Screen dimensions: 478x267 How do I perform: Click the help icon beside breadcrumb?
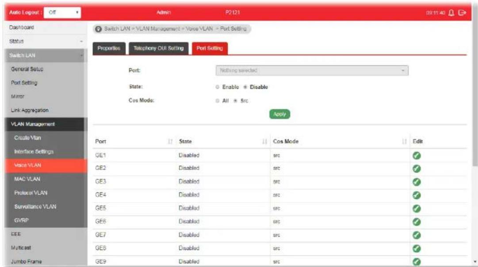pyautogui.click(x=98, y=29)
